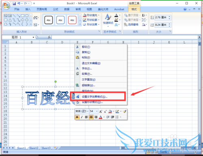203x156 pixels.
Task: Click shape fill paint bucket in mini toolbar
Action: tap(110, 111)
